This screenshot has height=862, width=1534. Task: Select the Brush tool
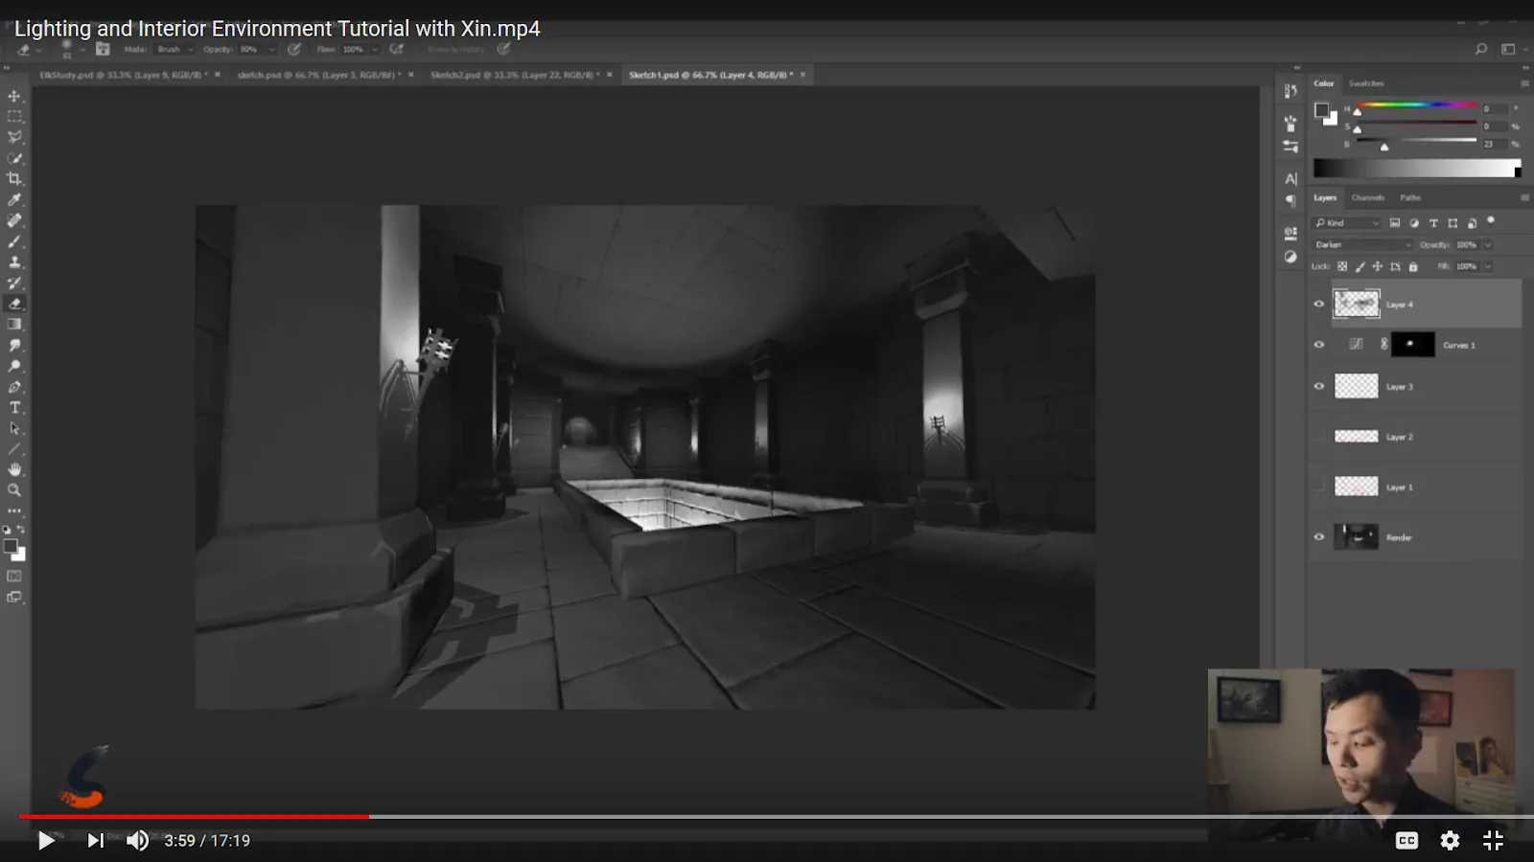point(14,241)
